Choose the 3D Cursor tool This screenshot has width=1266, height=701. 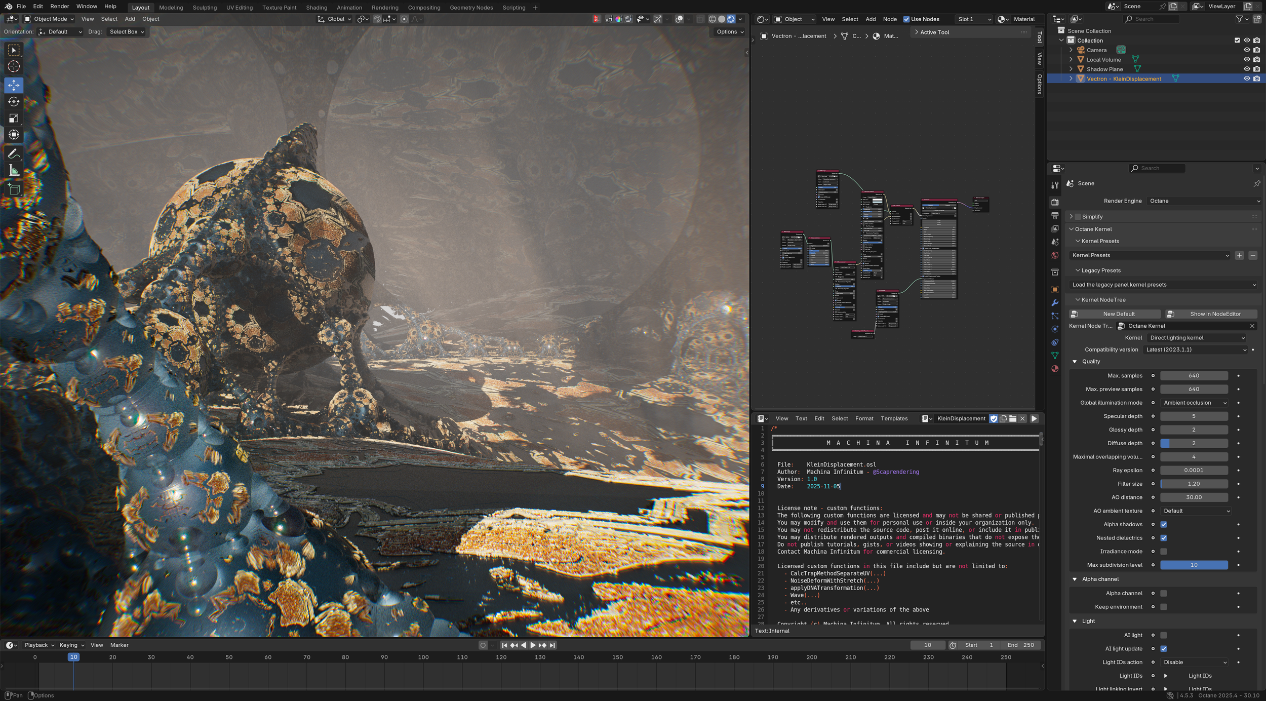(14, 66)
